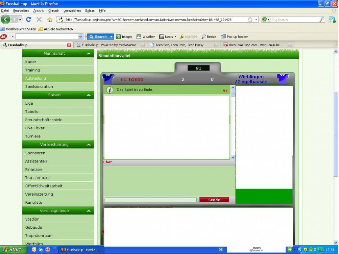Go to the home page via house icon
Image resolution: width=339 pixels, height=254 pixels.
(50, 20)
